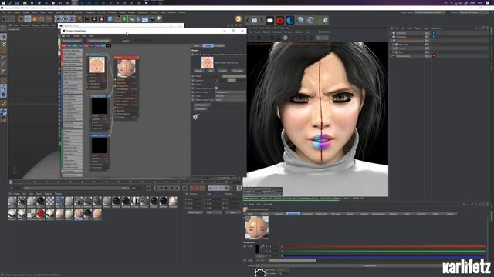Screen dimensions: 494x277
Task: Click Get Active Tags Mats button
Action: pyautogui.click(x=99, y=41)
